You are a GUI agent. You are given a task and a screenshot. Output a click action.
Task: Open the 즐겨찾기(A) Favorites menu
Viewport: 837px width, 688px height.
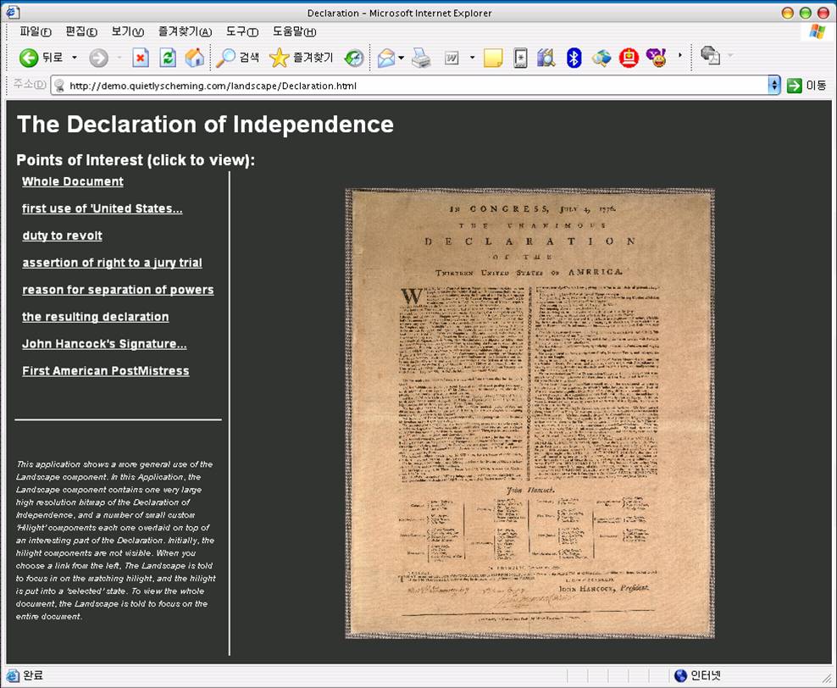click(x=185, y=31)
